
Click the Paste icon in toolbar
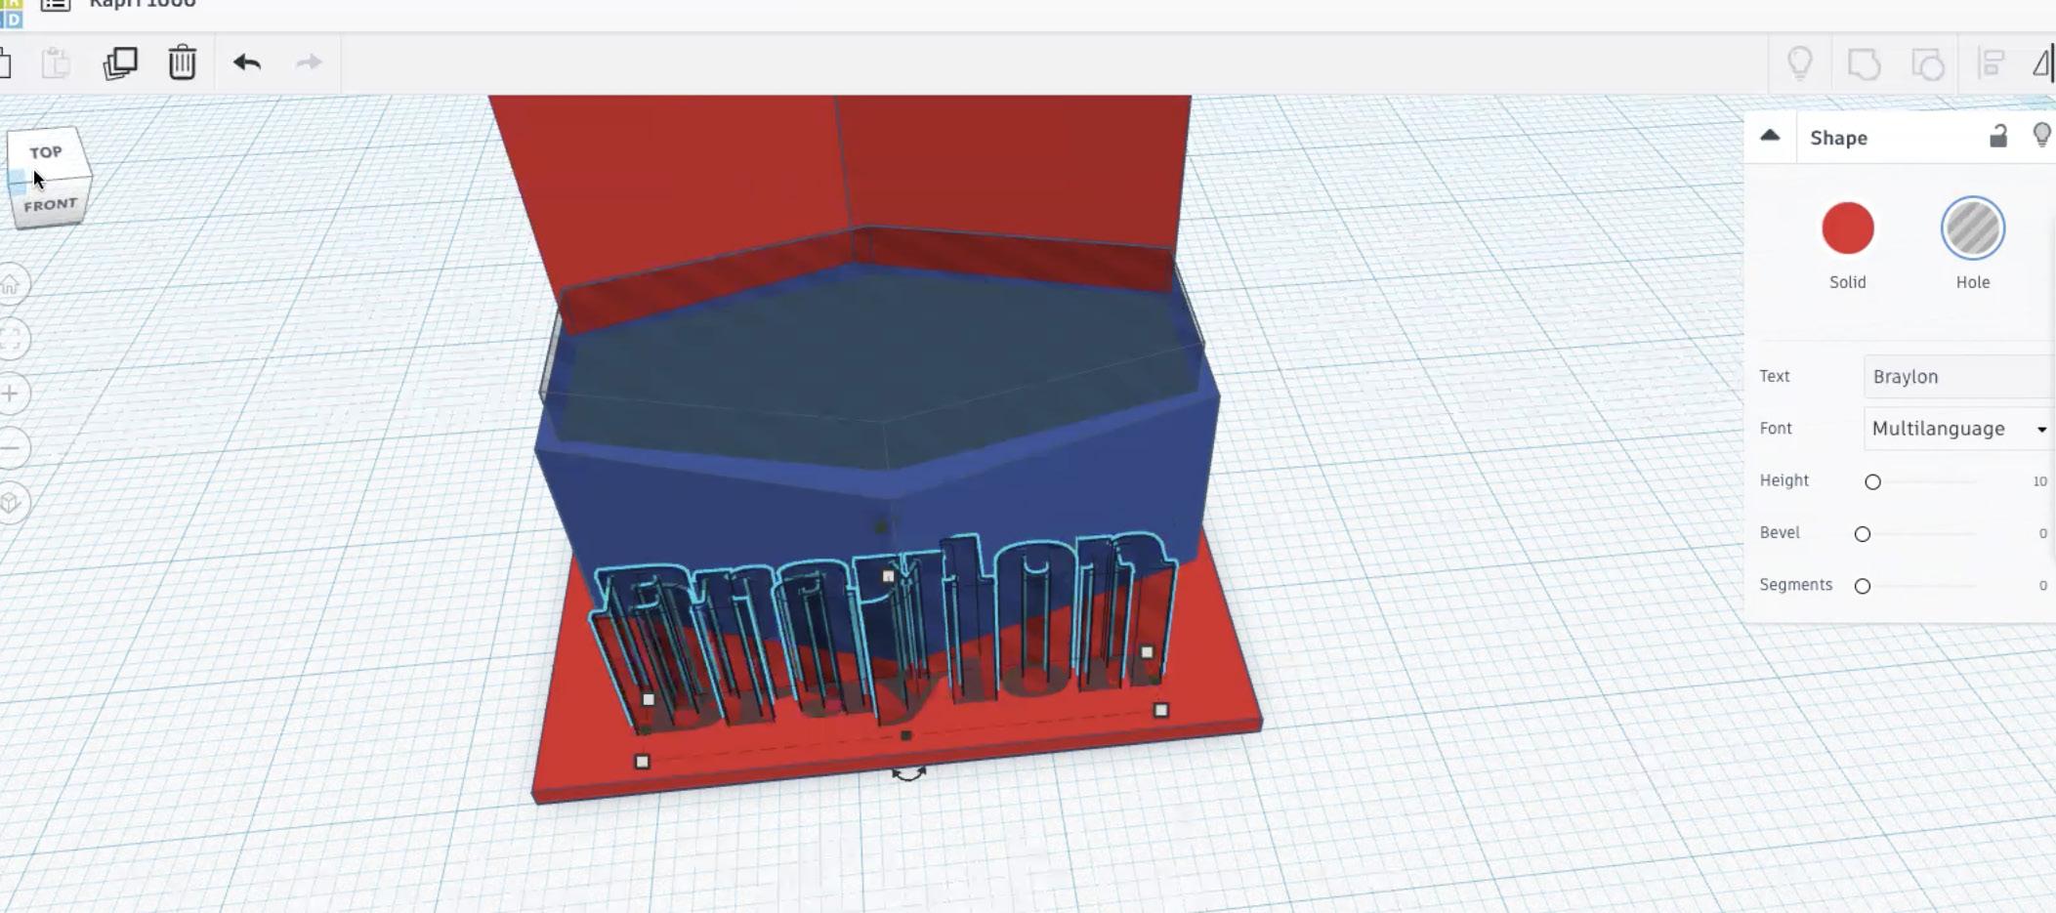click(x=57, y=63)
